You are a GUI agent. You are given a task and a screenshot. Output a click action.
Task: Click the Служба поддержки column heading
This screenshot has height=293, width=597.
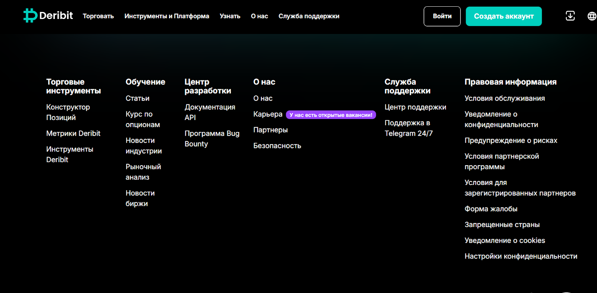[x=407, y=86]
